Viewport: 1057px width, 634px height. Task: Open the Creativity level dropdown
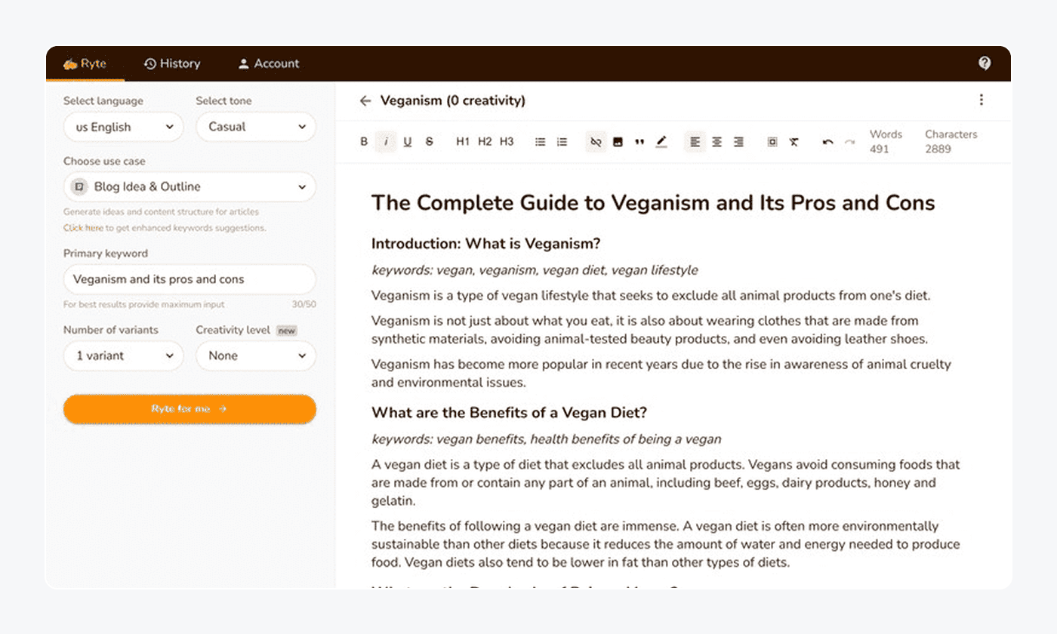tap(255, 355)
